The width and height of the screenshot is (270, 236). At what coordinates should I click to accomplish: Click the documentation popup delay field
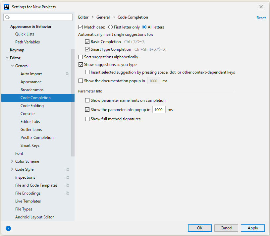pos(154,81)
